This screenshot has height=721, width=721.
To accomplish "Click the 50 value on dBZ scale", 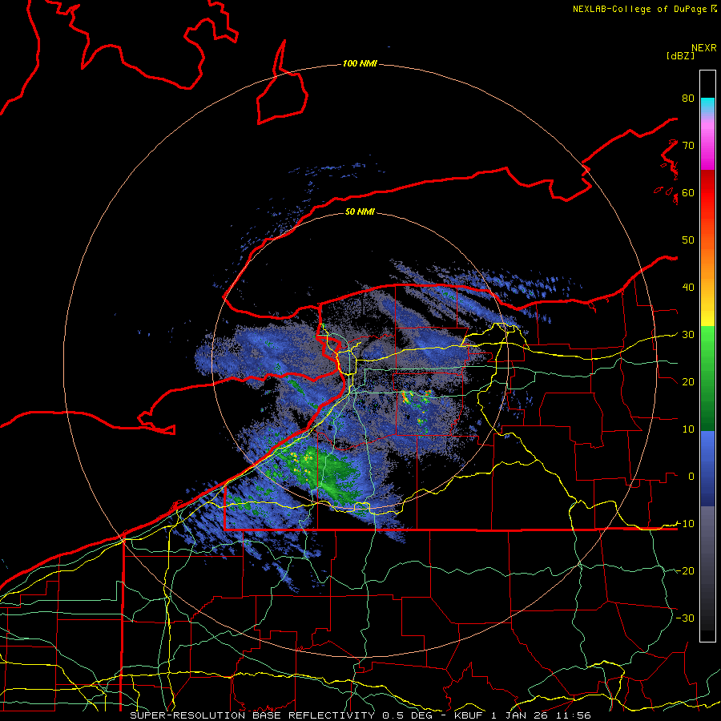I will 688,240.
